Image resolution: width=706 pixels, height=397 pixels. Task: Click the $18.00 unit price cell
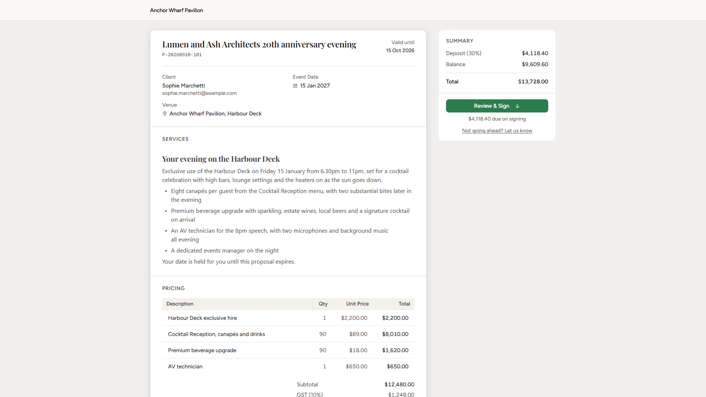[358, 350]
